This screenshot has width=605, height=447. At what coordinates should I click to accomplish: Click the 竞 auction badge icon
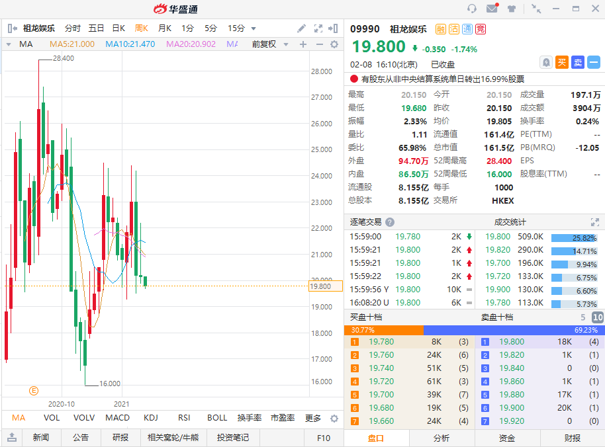[x=481, y=29]
